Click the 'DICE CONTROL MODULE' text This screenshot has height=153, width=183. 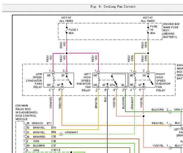pyautogui.click(x=26, y=117)
